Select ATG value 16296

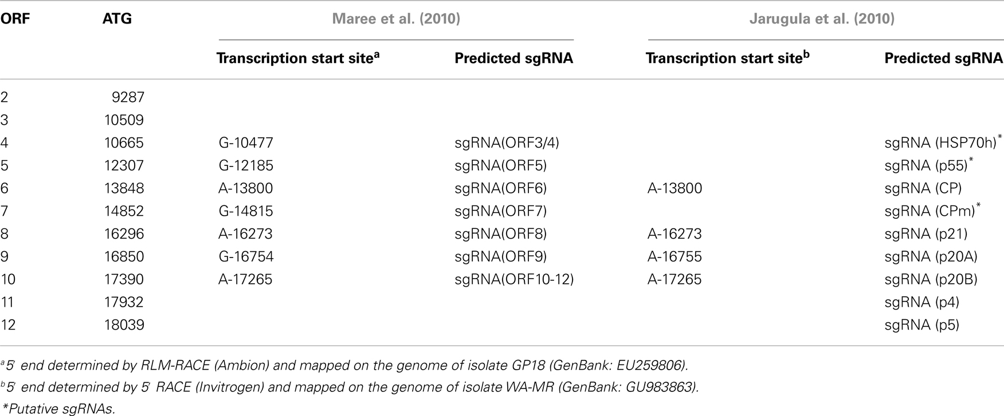(123, 234)
